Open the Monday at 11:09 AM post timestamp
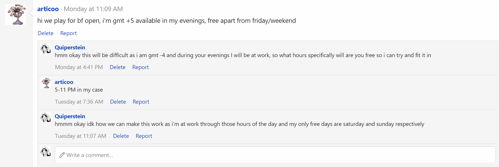The height and width of the screenshot is (167, 499). tap(93, 9)
